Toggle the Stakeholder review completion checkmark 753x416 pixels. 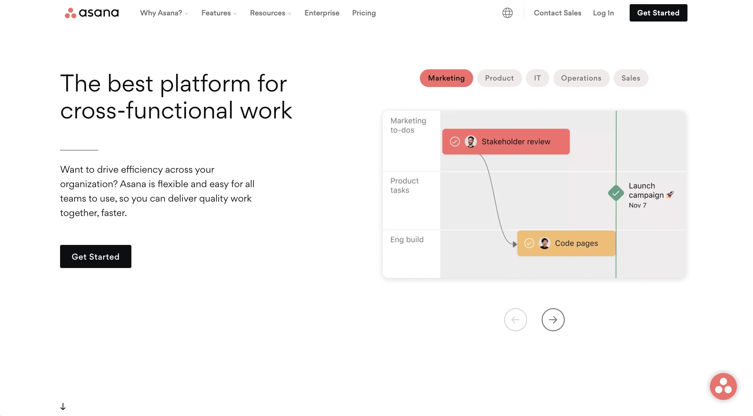pos(455,142)
